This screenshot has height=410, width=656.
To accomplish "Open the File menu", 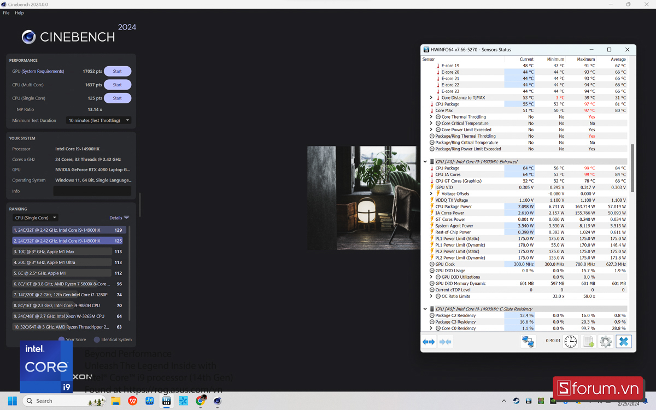I will click(7, 13).
